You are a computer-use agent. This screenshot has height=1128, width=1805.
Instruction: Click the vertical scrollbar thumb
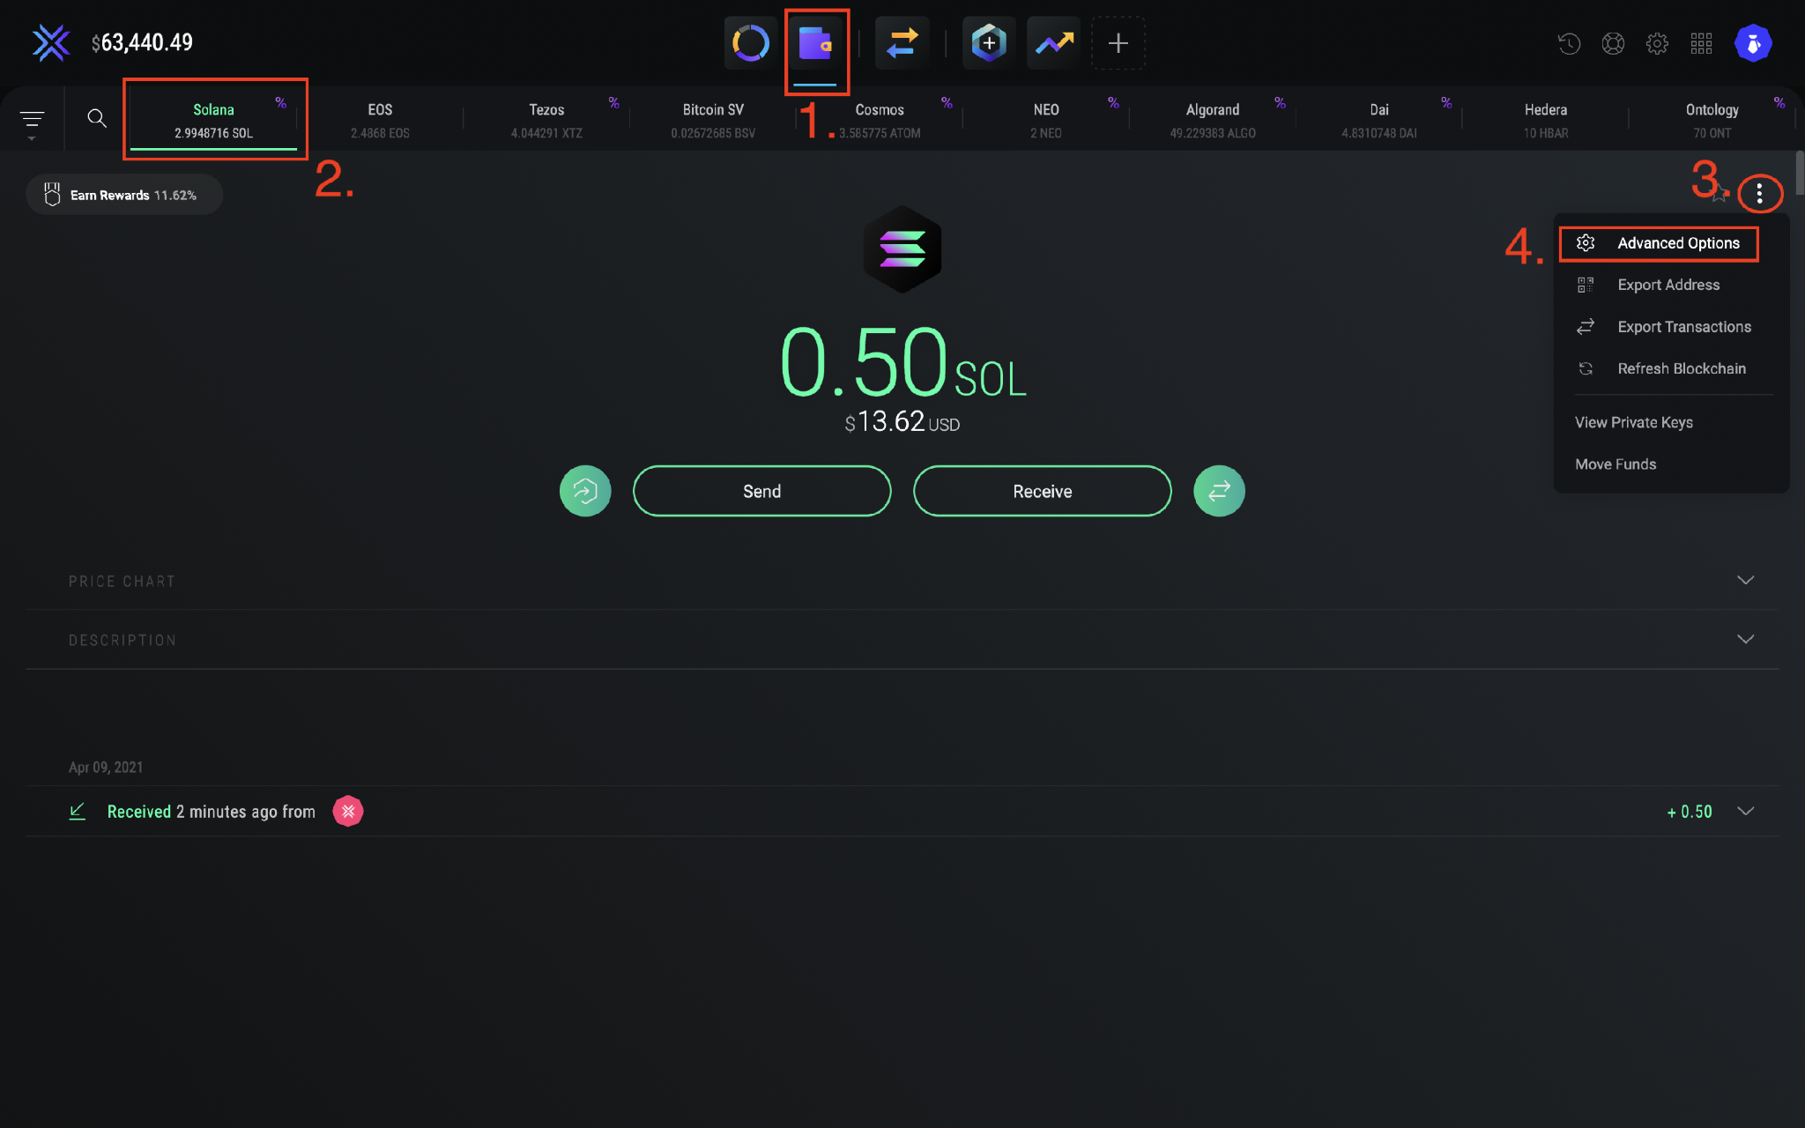coord(1799,173)
